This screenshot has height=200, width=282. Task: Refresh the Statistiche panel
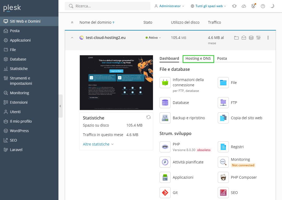(149, 117)
